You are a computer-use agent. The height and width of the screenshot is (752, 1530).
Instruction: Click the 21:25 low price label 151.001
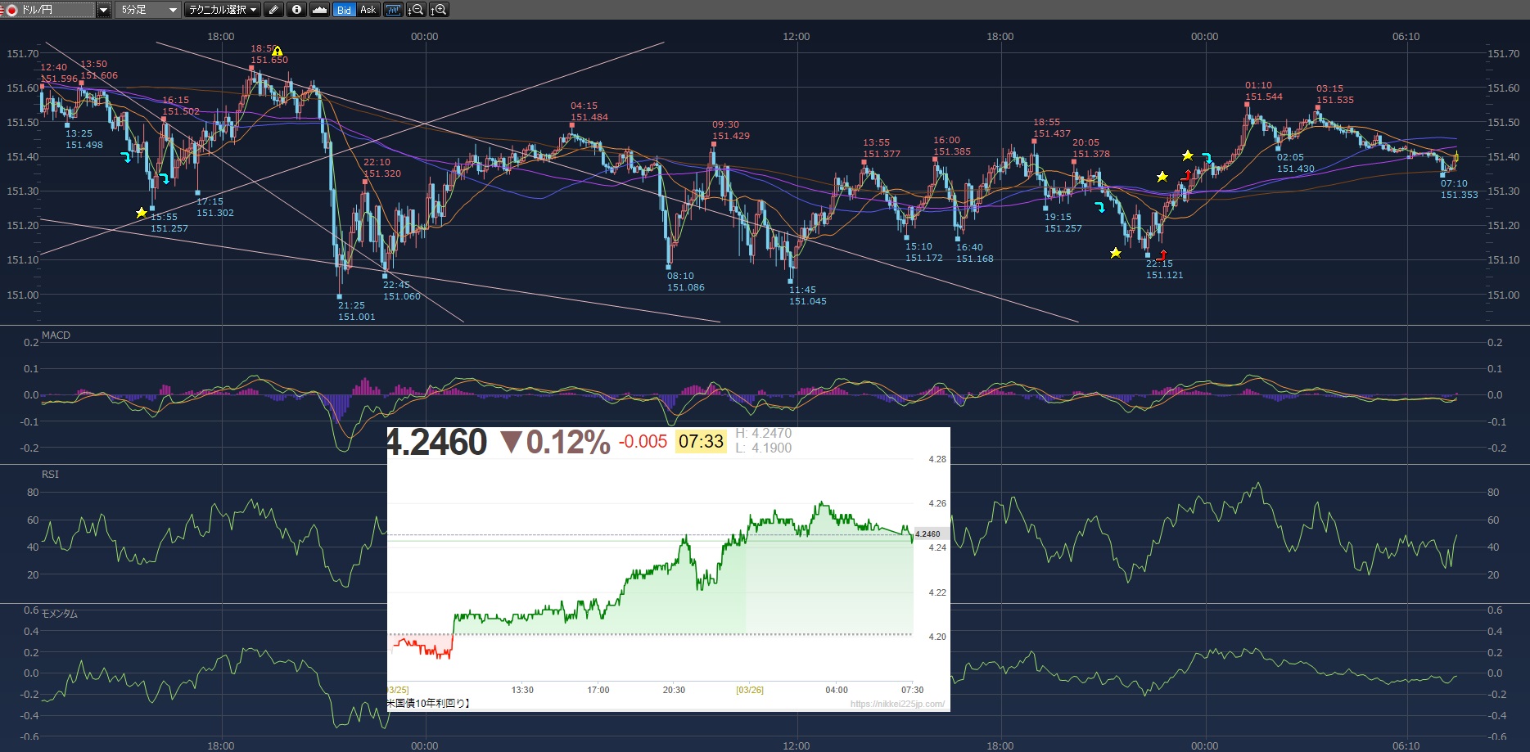click(356, 317)
